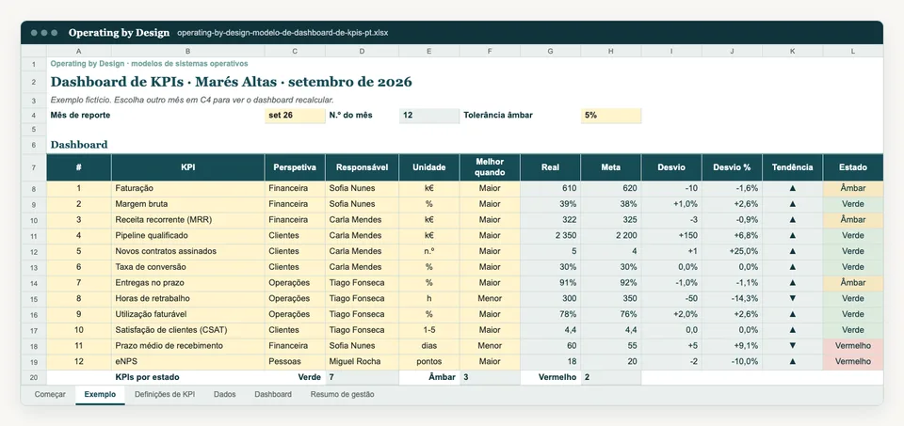Viewport: 904px width, 426px height.
Task: Select the Meta column header
Action: click(x=610, y=167)
